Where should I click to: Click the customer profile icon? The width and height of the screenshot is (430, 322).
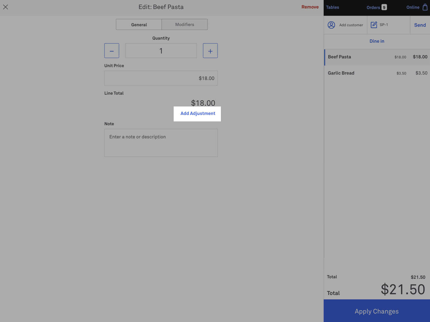click(x=331, y=25)
